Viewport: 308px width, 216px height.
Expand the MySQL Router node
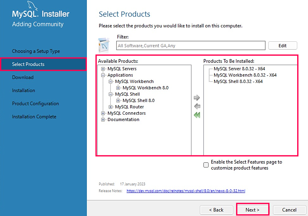[x=111, y=107]
